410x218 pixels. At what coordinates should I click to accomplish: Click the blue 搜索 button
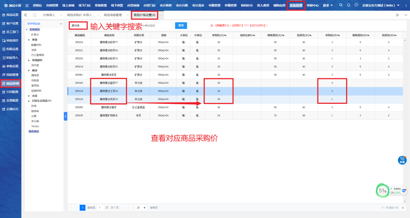[x=181, y=25]
